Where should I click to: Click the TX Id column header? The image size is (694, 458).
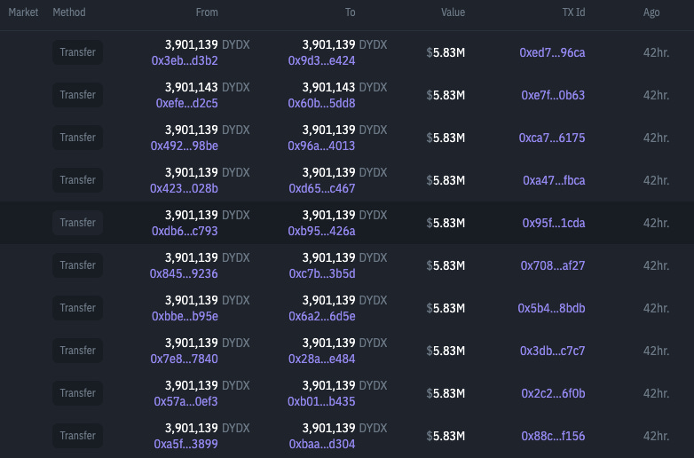(x=573, y=12)
